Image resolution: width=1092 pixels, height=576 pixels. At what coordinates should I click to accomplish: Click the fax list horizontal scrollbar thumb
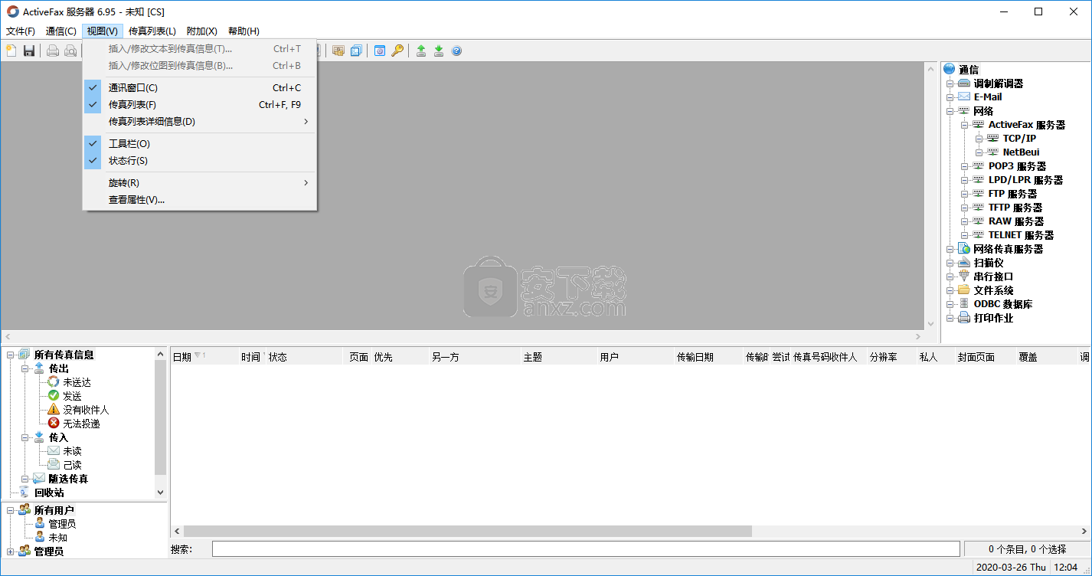pos(467,531)
